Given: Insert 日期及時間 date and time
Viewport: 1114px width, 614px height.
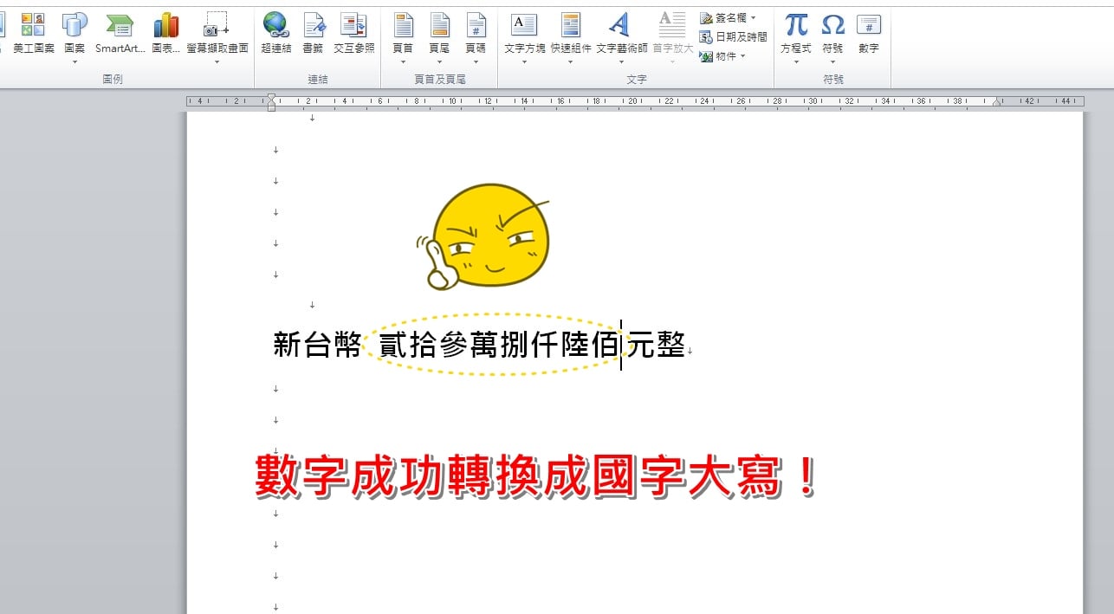Looking at the screenshot, I should pyautogui.click(x=733, y=37).
